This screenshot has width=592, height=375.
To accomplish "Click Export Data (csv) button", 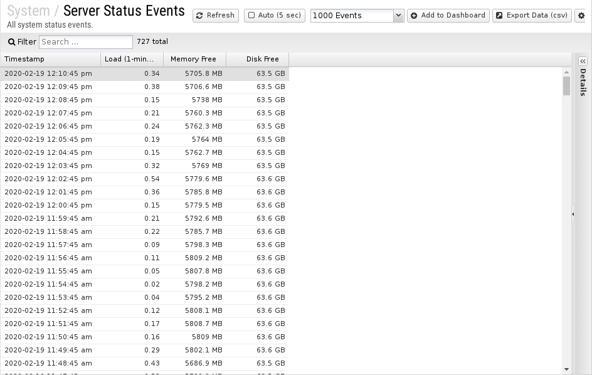I will (x=532, y=16).
